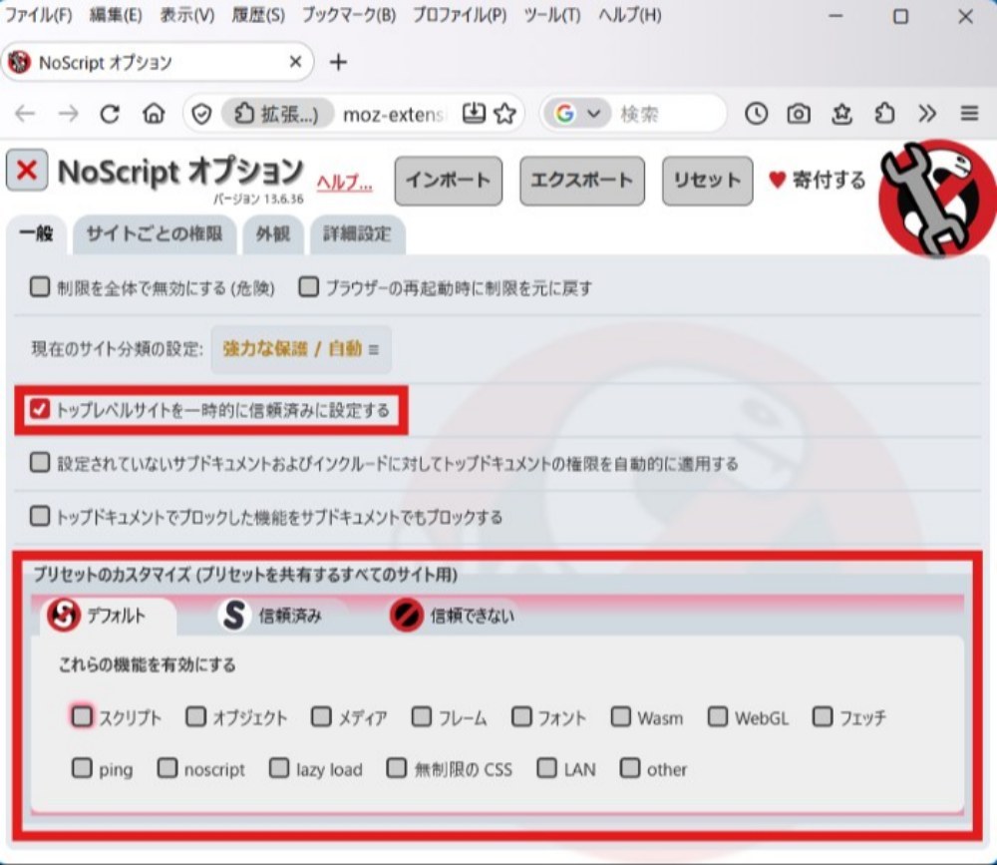Open the 表示(V) menu

pyautogui.click(x=187, y=15)
